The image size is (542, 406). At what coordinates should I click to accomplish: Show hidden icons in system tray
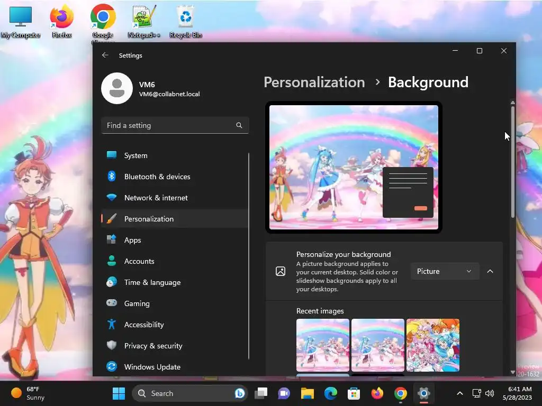[460, 393]
